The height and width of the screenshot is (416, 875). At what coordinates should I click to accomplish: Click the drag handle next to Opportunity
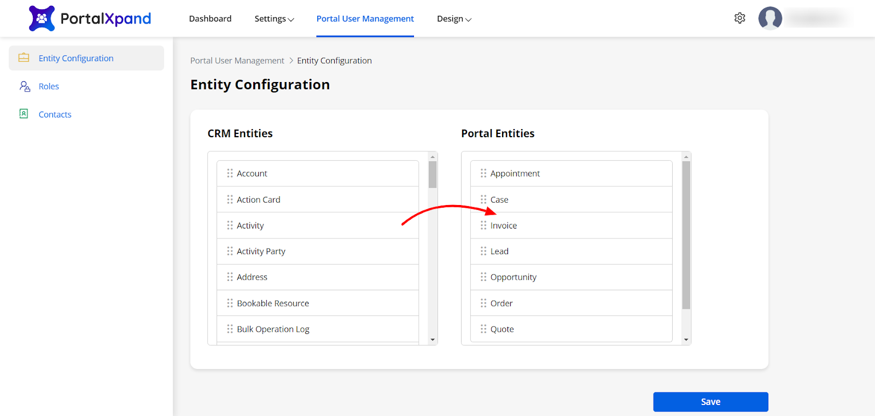[483, 277]
